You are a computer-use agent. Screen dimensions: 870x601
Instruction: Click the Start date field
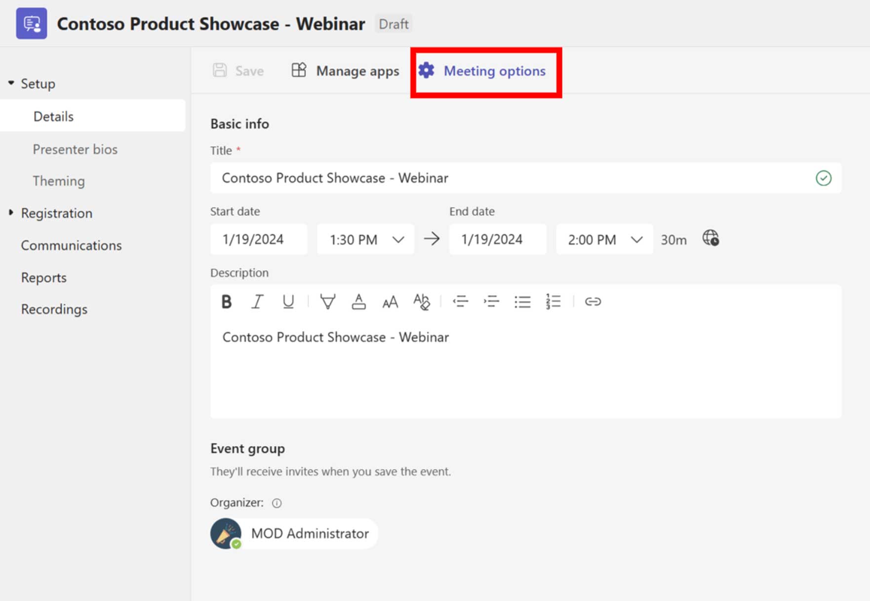[259, 239]
